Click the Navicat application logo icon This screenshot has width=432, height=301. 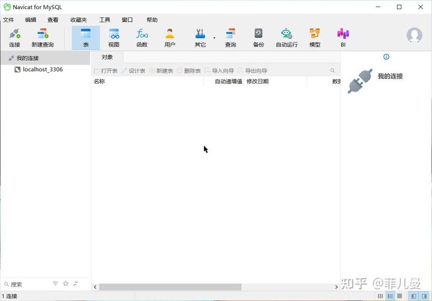coord(7,7)
